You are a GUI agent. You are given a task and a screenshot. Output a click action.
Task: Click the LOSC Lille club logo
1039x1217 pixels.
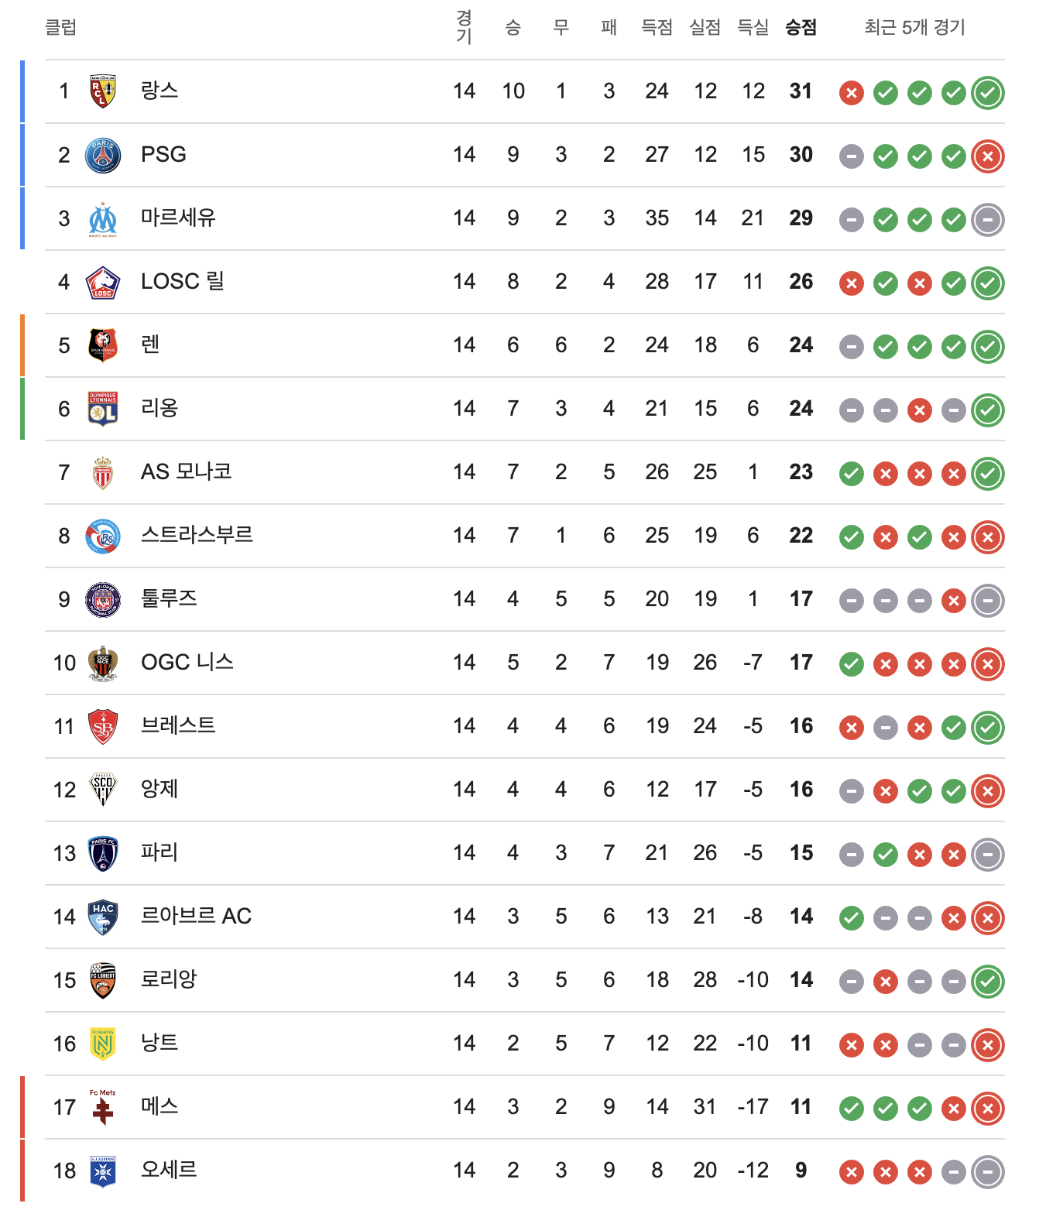pos(103,282)
